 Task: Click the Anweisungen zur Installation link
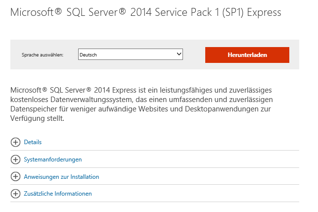pos(61,177)
